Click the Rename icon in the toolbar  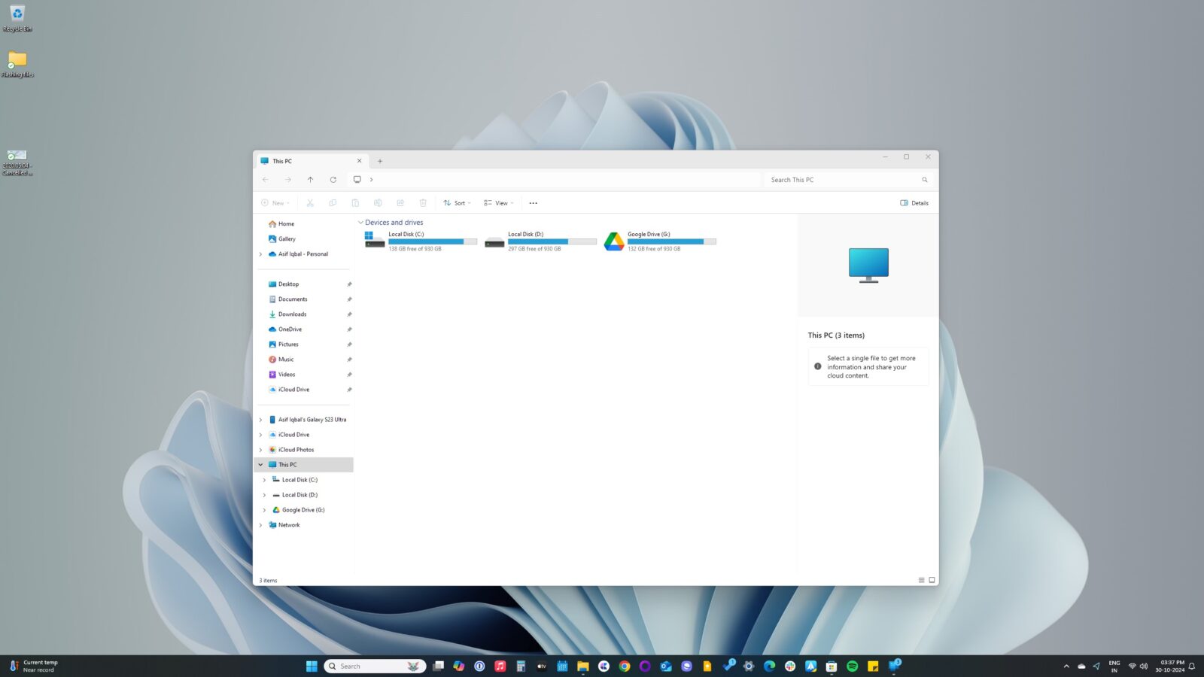[x=378, y=202]
